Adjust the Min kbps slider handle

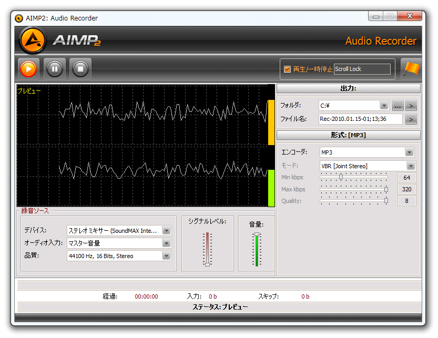pyautogui.click(x=341, y=177)
